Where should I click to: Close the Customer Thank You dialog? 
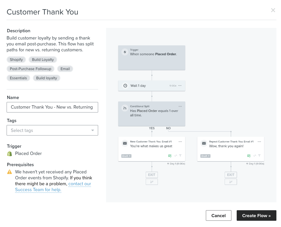273,10
